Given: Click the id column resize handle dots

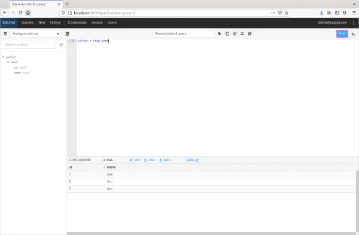Looking at the screenshot, I should (x=104, y=167).
